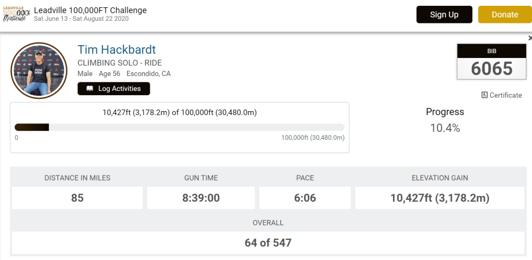Select the Pace value 6:06

click(x=305, y=198)
